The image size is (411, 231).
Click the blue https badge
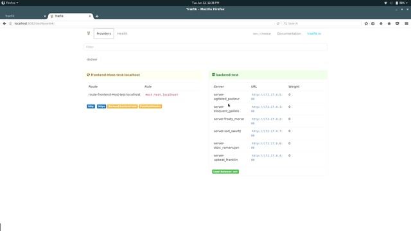pyautogui.click(x=101, y=107)
